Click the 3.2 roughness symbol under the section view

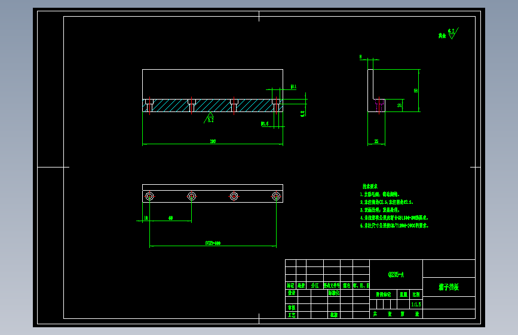(x=209, y=118)
